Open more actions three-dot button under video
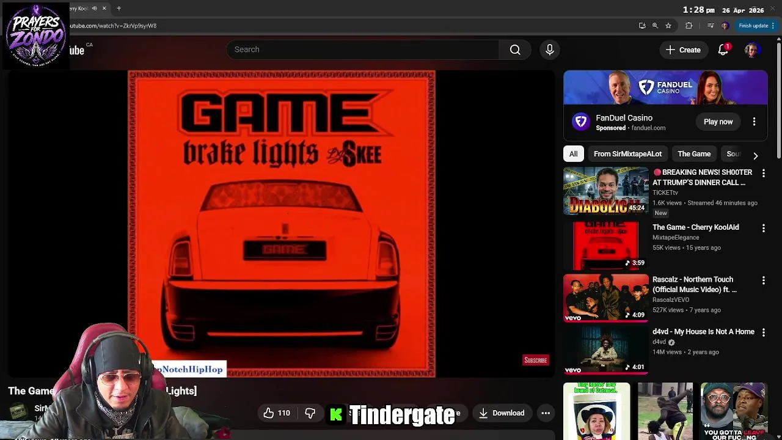Screen dimensions: 782x440 (x=546, y=413)
